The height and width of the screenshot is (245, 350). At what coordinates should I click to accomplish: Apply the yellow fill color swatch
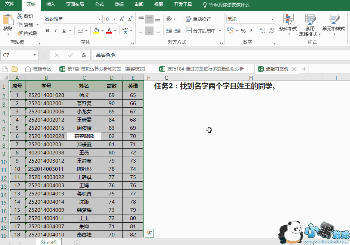coord(96,31)
